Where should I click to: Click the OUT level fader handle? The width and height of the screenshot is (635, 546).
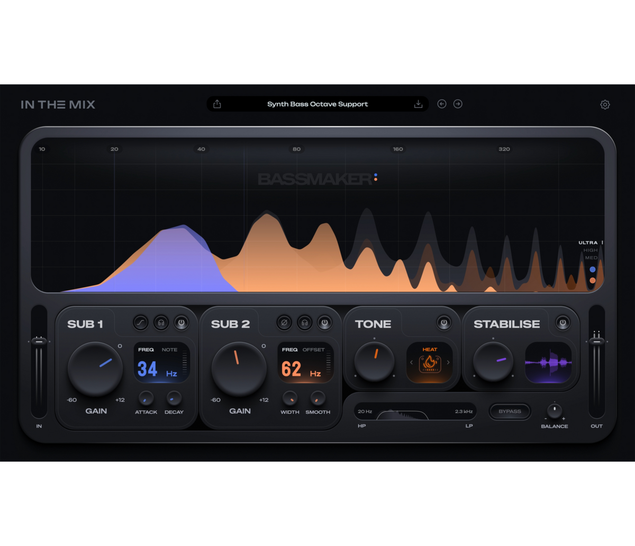pos(596,341)
